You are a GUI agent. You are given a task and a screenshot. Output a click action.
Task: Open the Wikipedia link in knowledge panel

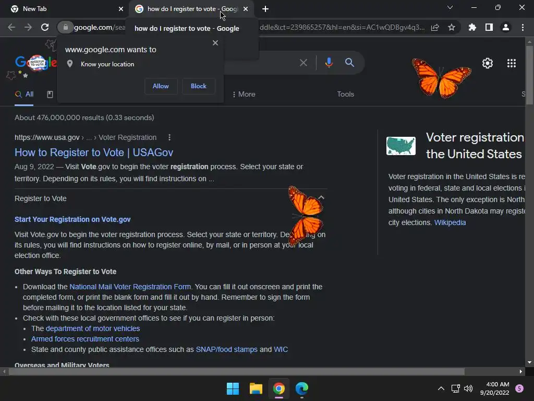click(450, 222)
